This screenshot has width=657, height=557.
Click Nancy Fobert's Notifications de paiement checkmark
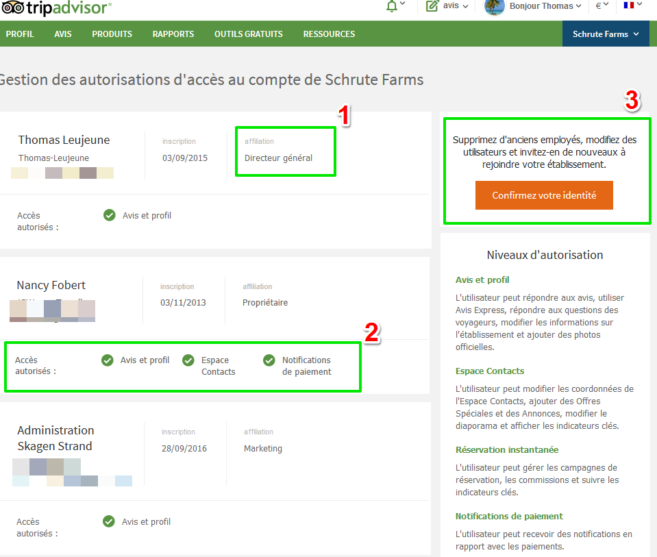pyautogui.click(x=269, y=360)
